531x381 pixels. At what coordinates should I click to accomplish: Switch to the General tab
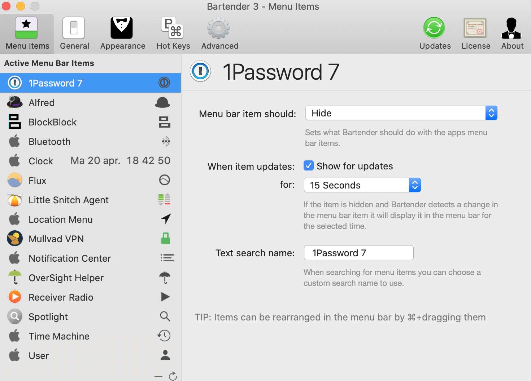click(74, 34)
